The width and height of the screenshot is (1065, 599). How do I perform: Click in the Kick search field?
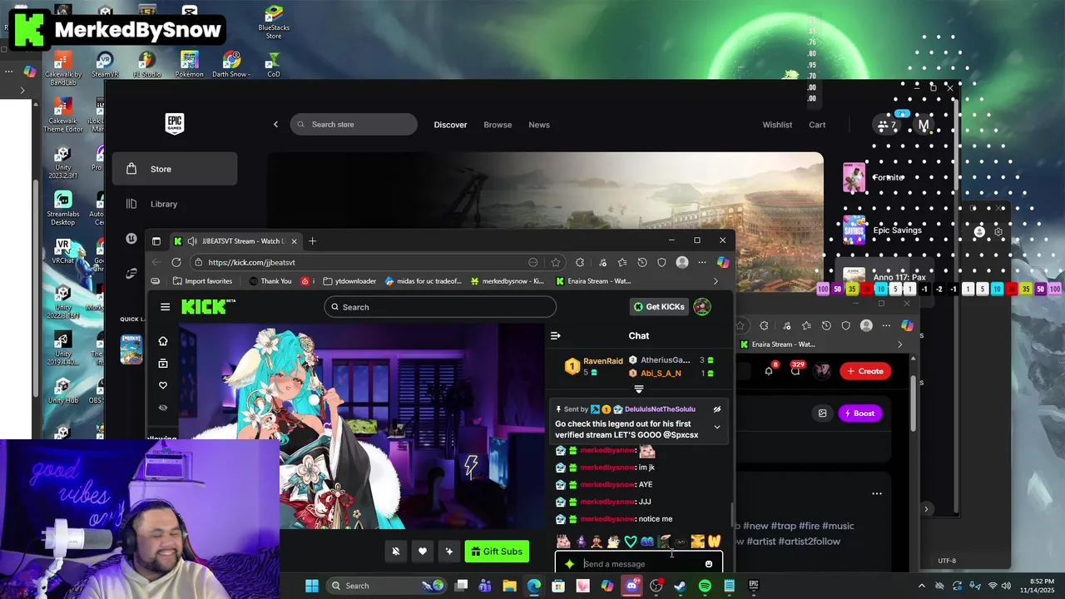[x=440, y=307]
